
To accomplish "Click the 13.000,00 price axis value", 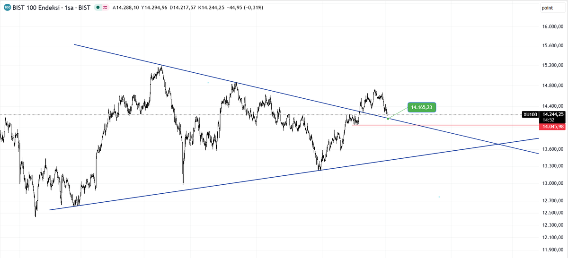I will coord(552,183).
